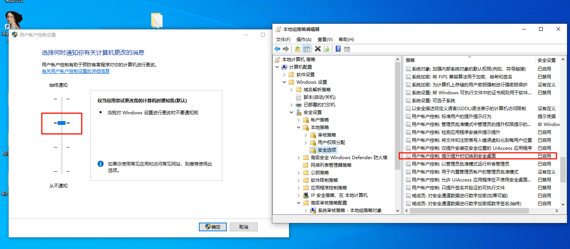Expand the 软件设置 tree node
The height and width of the screenshot is (249, 570).
(284, 75)
